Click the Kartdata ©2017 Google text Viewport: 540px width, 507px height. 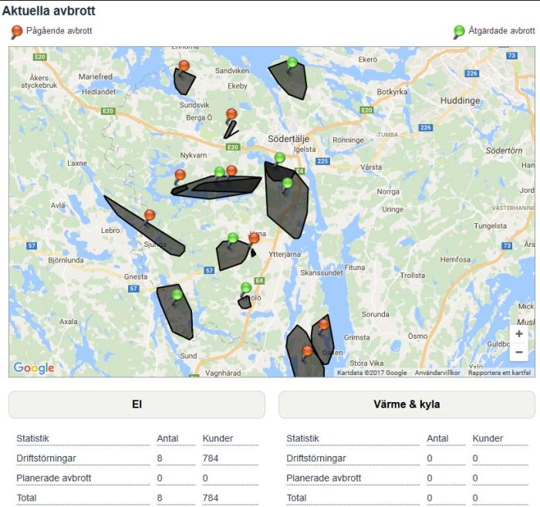tap(372, 373)
